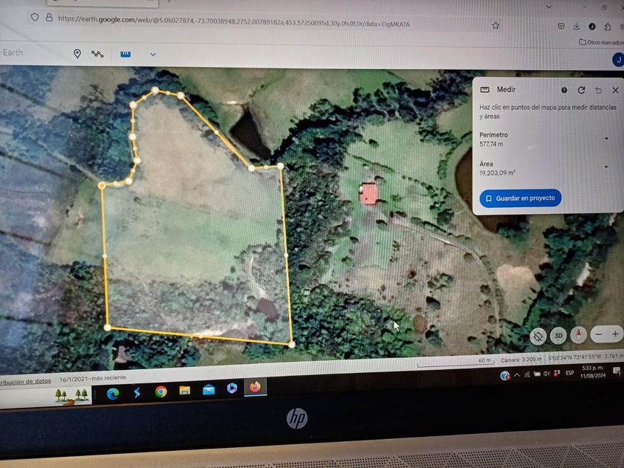Click Guardar en proyecto button

point(520,198)
